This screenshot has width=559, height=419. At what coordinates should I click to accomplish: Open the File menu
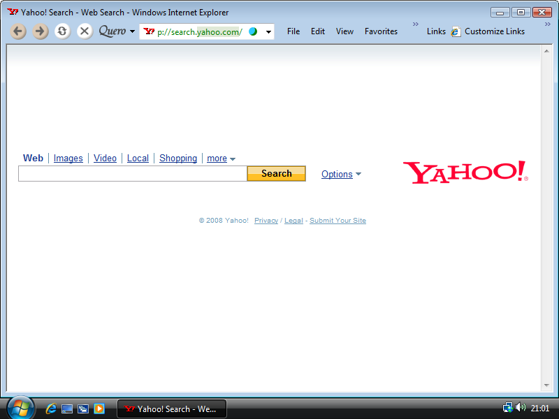(x=293, y=31)
